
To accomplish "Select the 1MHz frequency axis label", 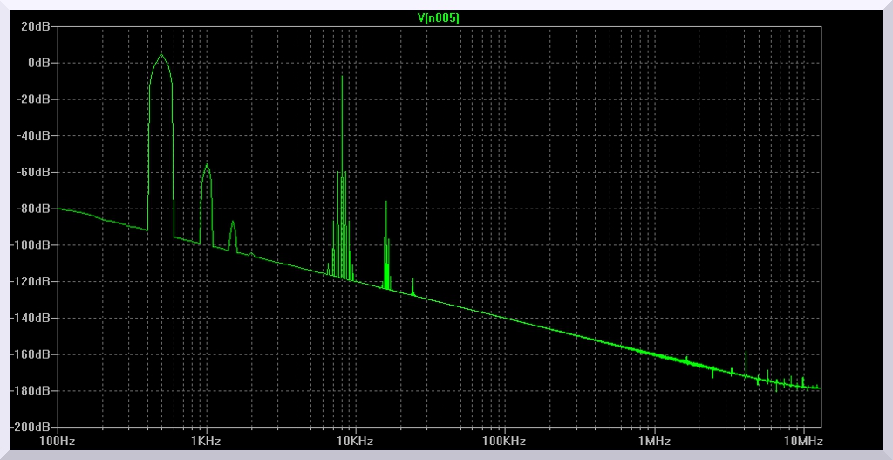I will 654,442.
